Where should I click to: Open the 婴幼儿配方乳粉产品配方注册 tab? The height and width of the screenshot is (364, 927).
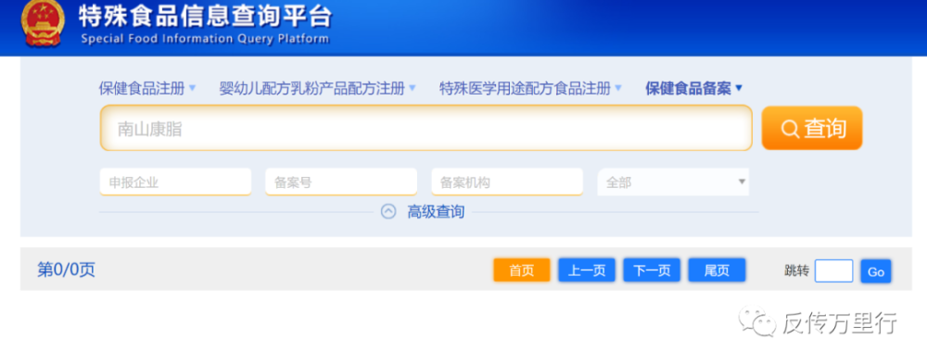pyautogui.click(x=311, y=89)
